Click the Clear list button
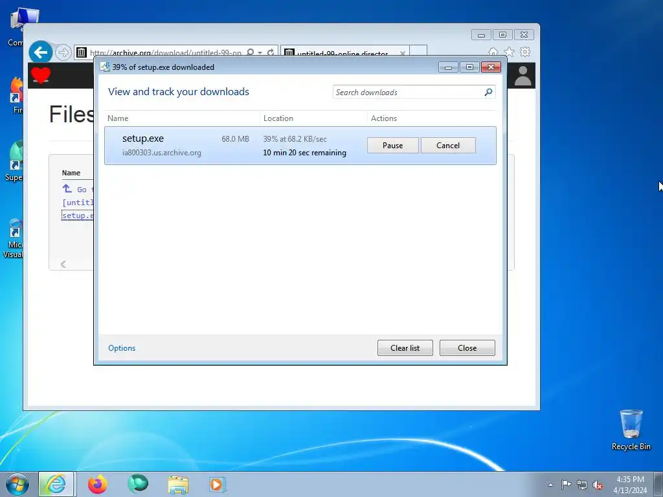This screenshot has height=497, width=663. 405,348
